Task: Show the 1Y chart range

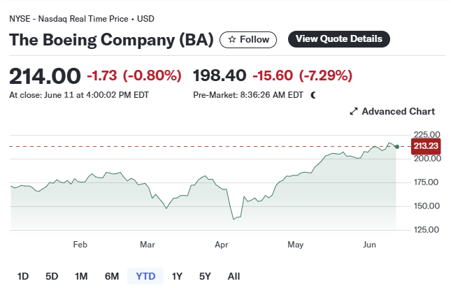Action: point(177,276)
